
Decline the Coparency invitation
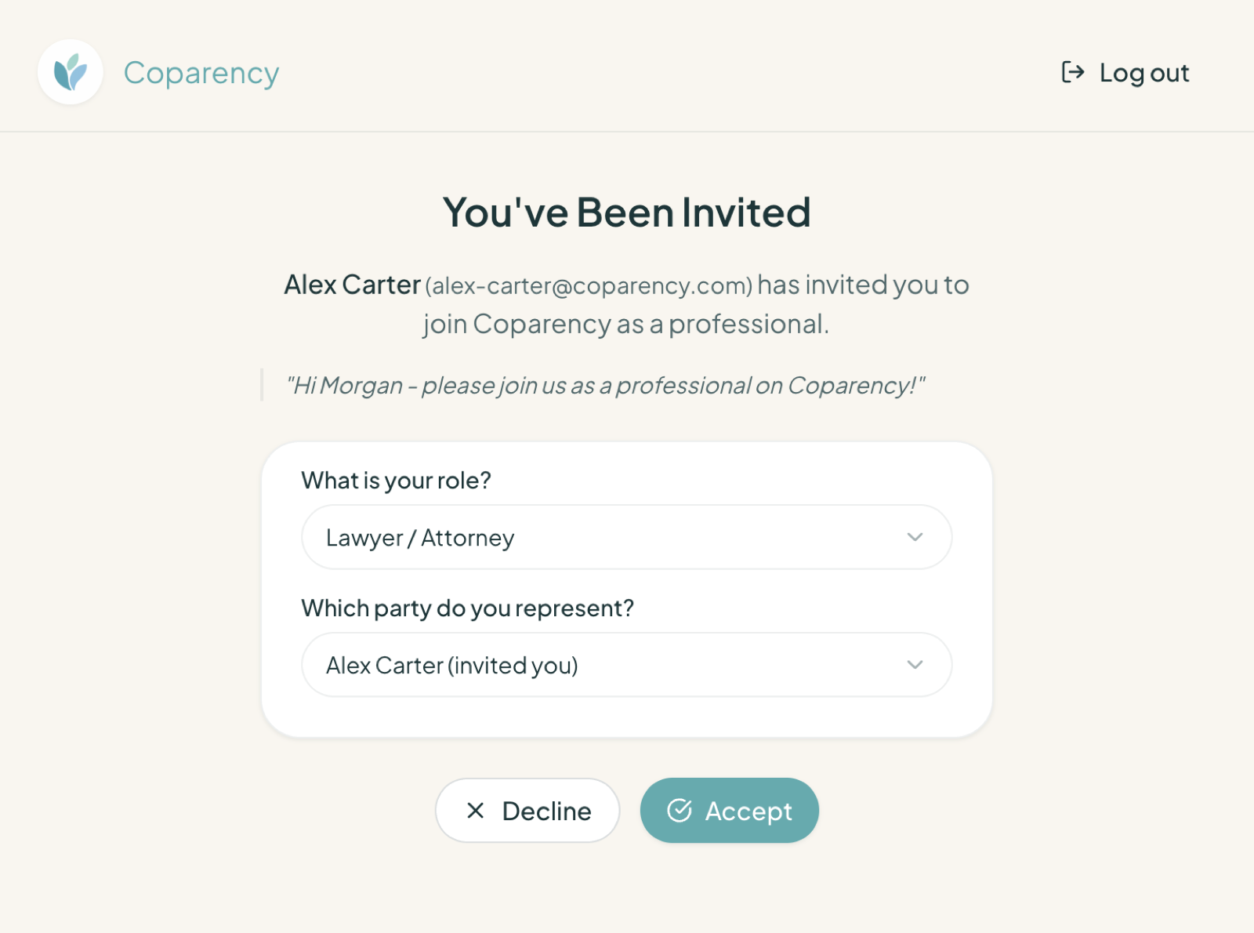click(x=527, y=811)
